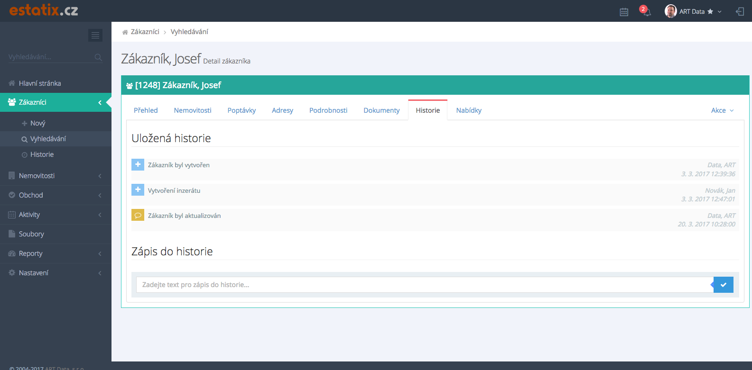Switch to the Poptávky tab
This screenshot has height=370, width=752.
241,110
